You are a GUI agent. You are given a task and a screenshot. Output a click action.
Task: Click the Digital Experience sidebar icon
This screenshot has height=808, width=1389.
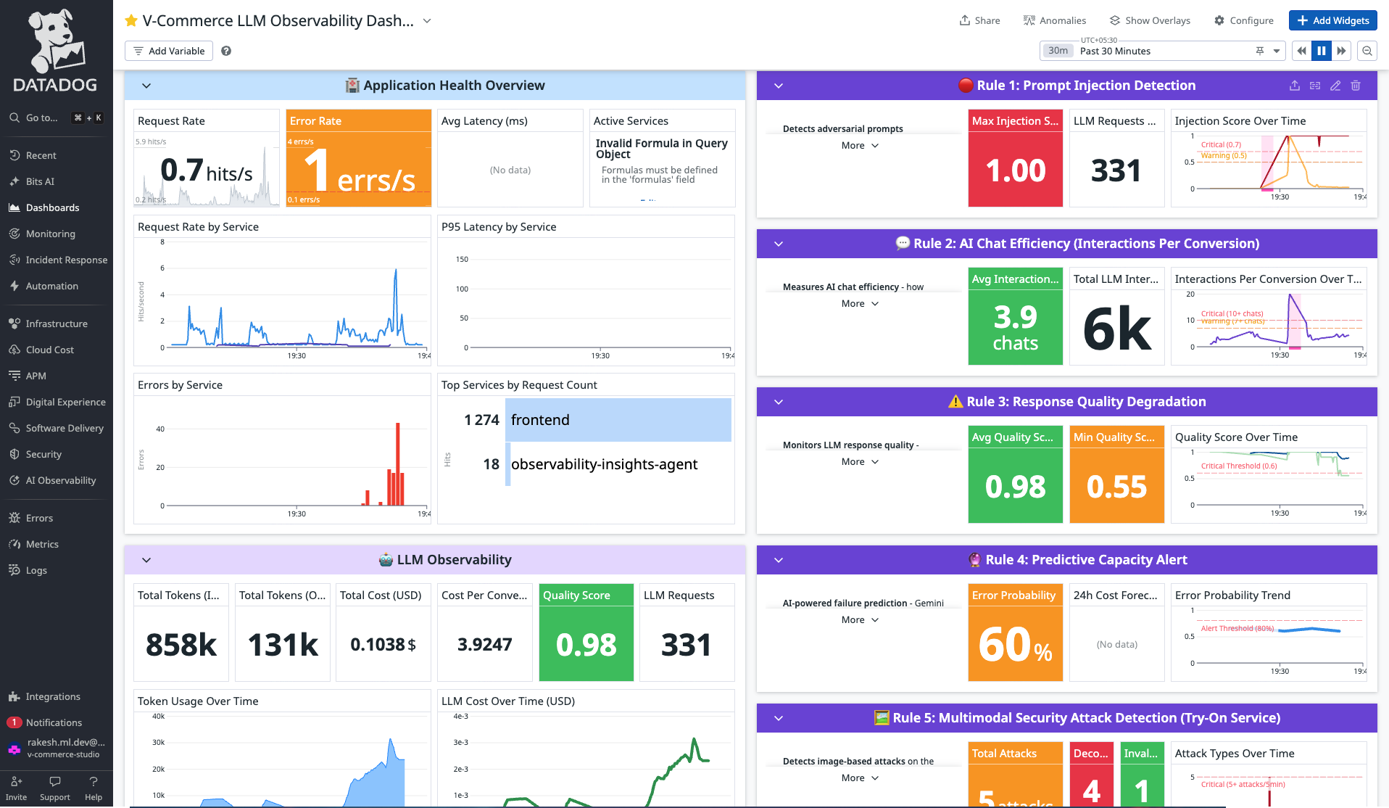pos(14,402)
